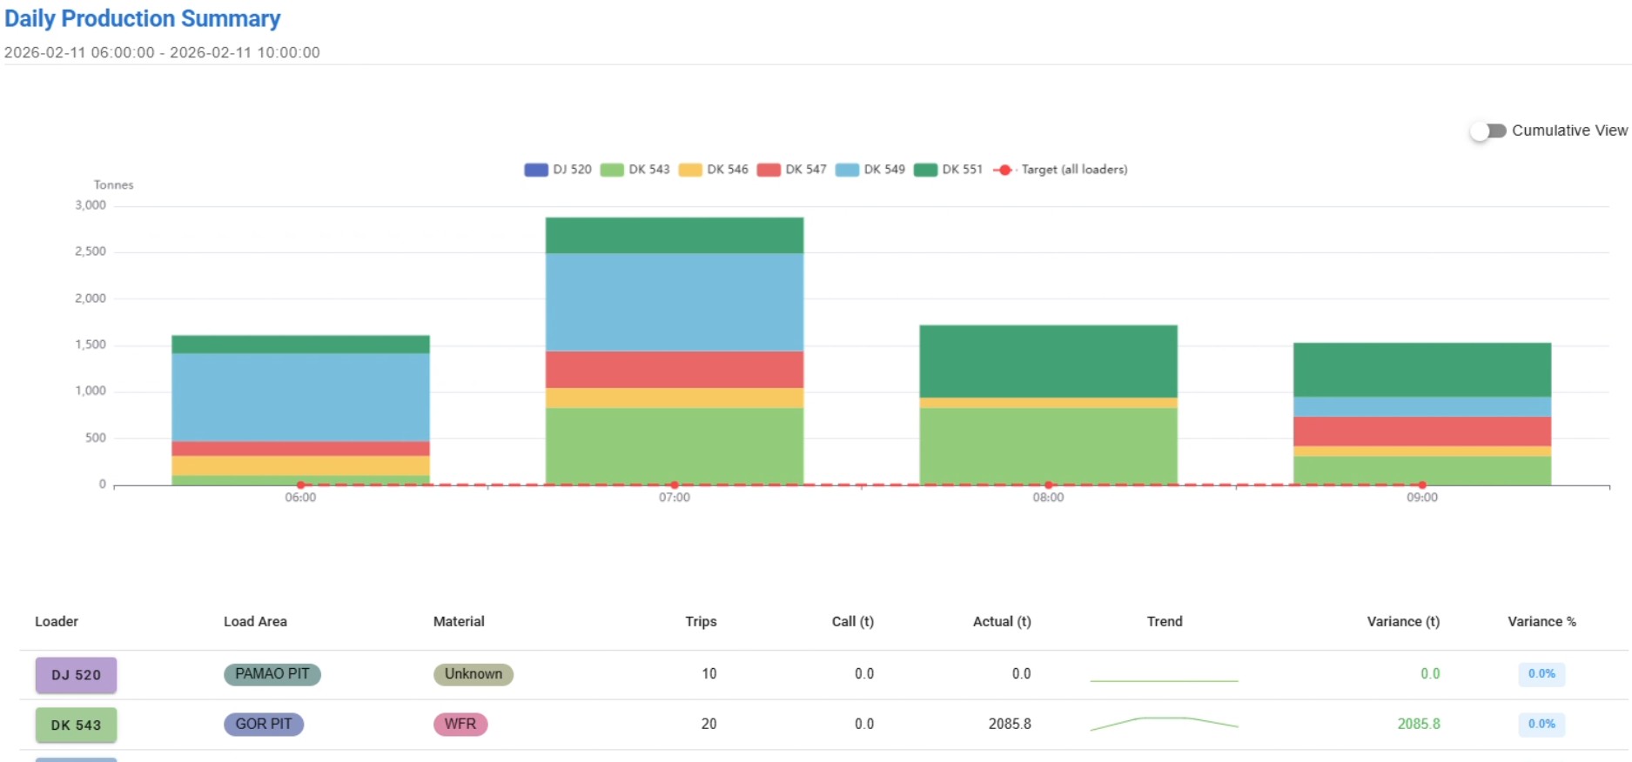Click the DK 549 light blue legend icon

pos(847,170)
